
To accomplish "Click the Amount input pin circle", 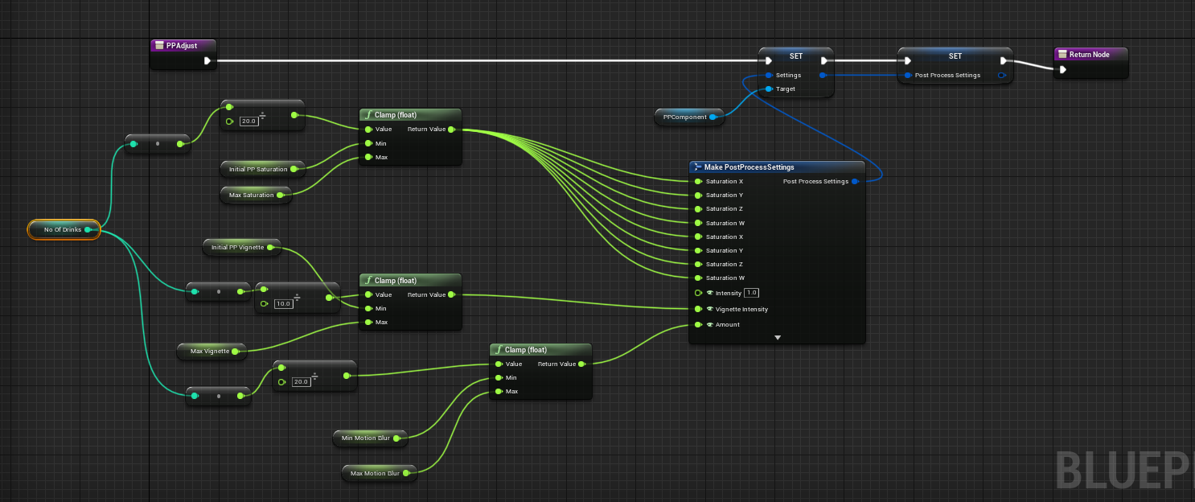I will click(x=698, y=325).
